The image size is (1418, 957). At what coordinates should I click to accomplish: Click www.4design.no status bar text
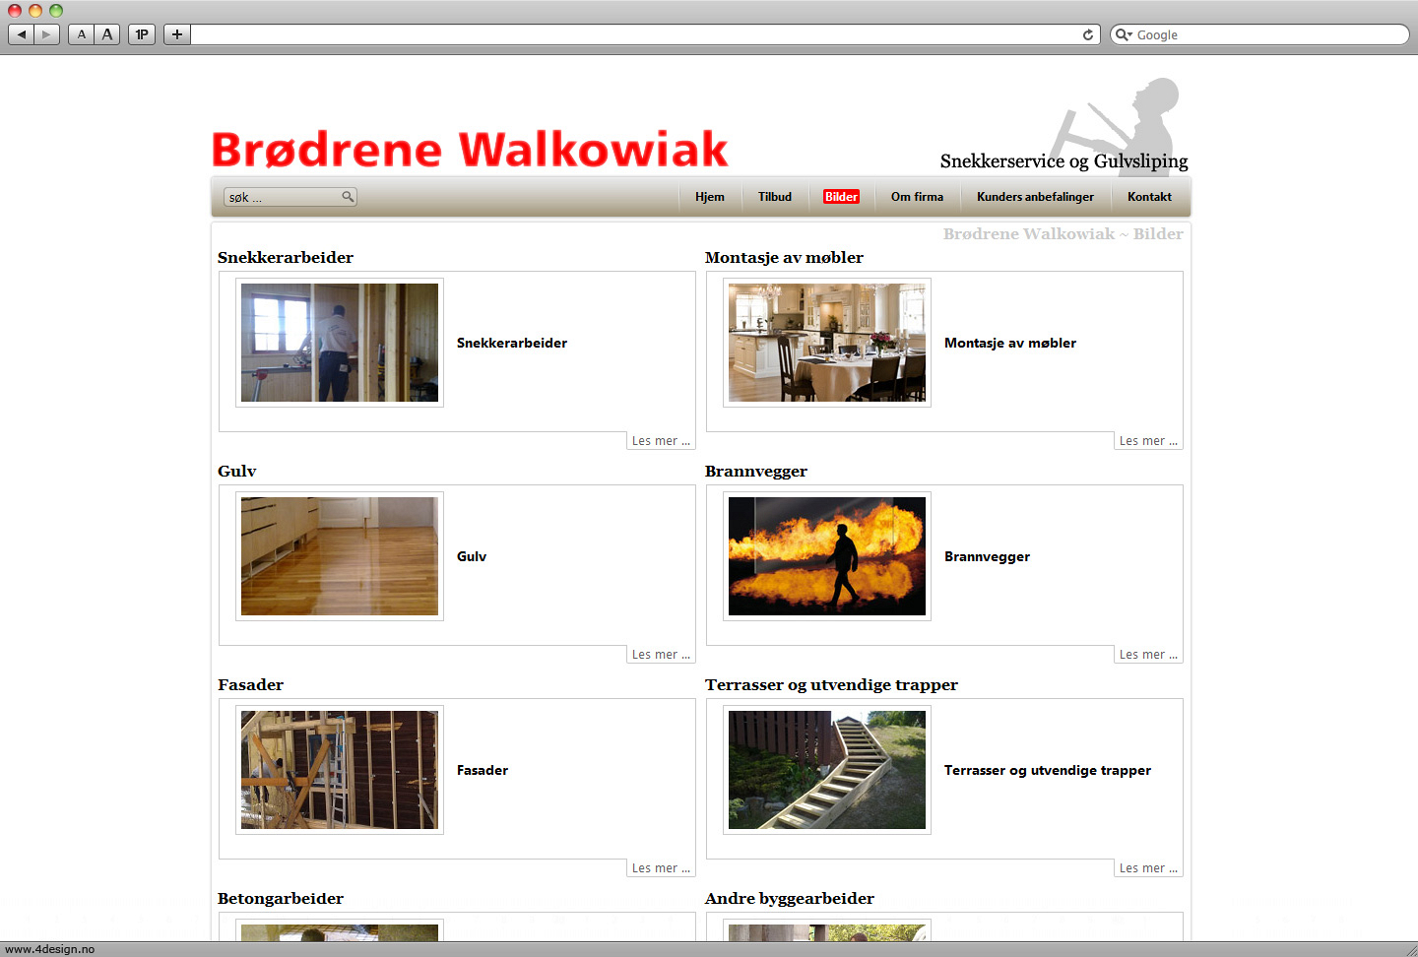click(x=50, y=949)
